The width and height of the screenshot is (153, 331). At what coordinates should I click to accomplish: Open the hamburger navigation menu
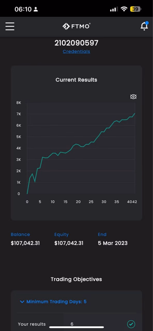(10, 26)
